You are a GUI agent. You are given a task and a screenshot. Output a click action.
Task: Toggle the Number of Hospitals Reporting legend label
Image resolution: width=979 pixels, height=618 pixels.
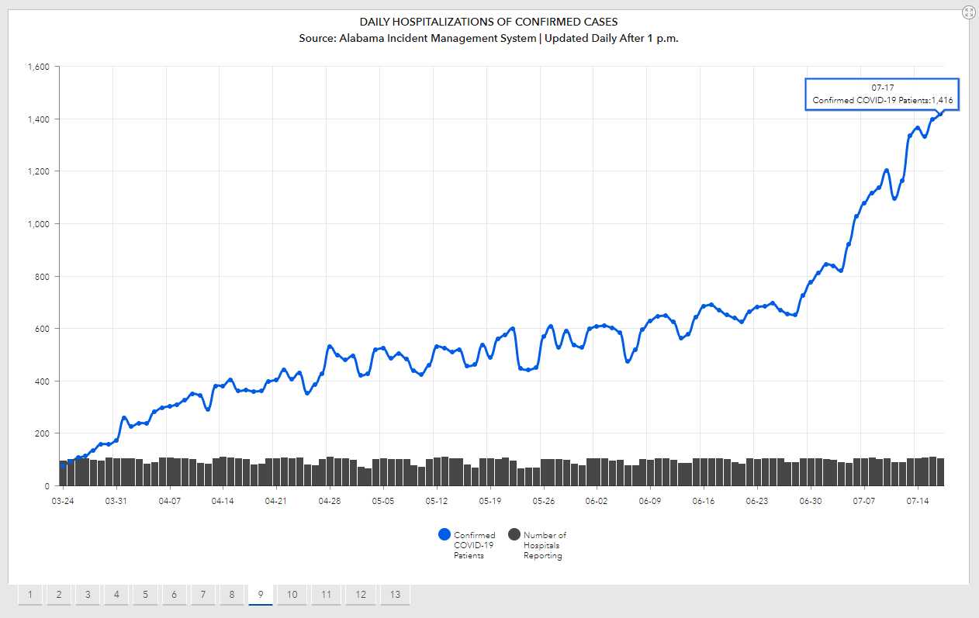pyautogui.click(x=545, y=545)
